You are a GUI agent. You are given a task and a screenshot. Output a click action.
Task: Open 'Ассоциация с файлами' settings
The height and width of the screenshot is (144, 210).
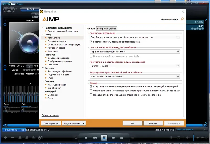(x=60, y=71)
